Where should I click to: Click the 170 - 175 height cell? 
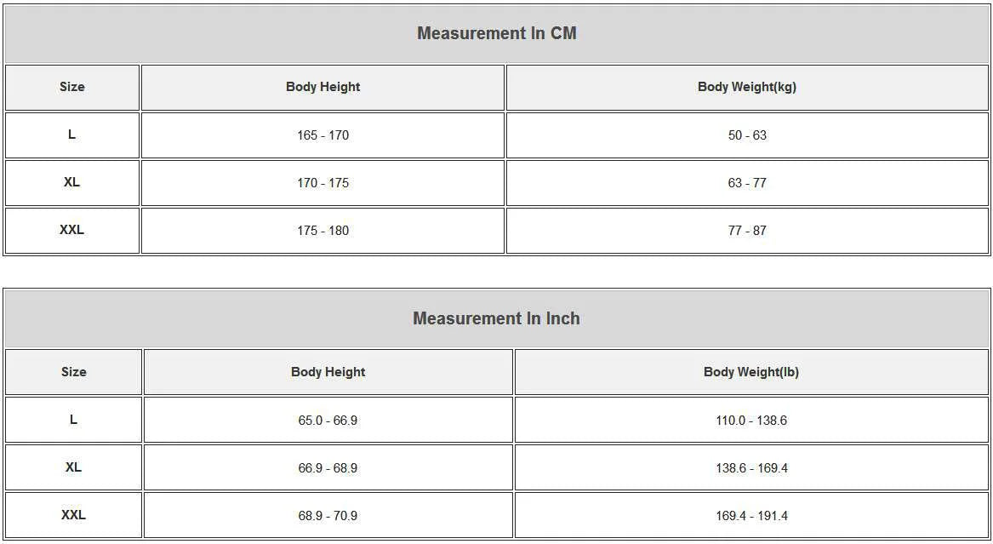(x=323, y=182)
